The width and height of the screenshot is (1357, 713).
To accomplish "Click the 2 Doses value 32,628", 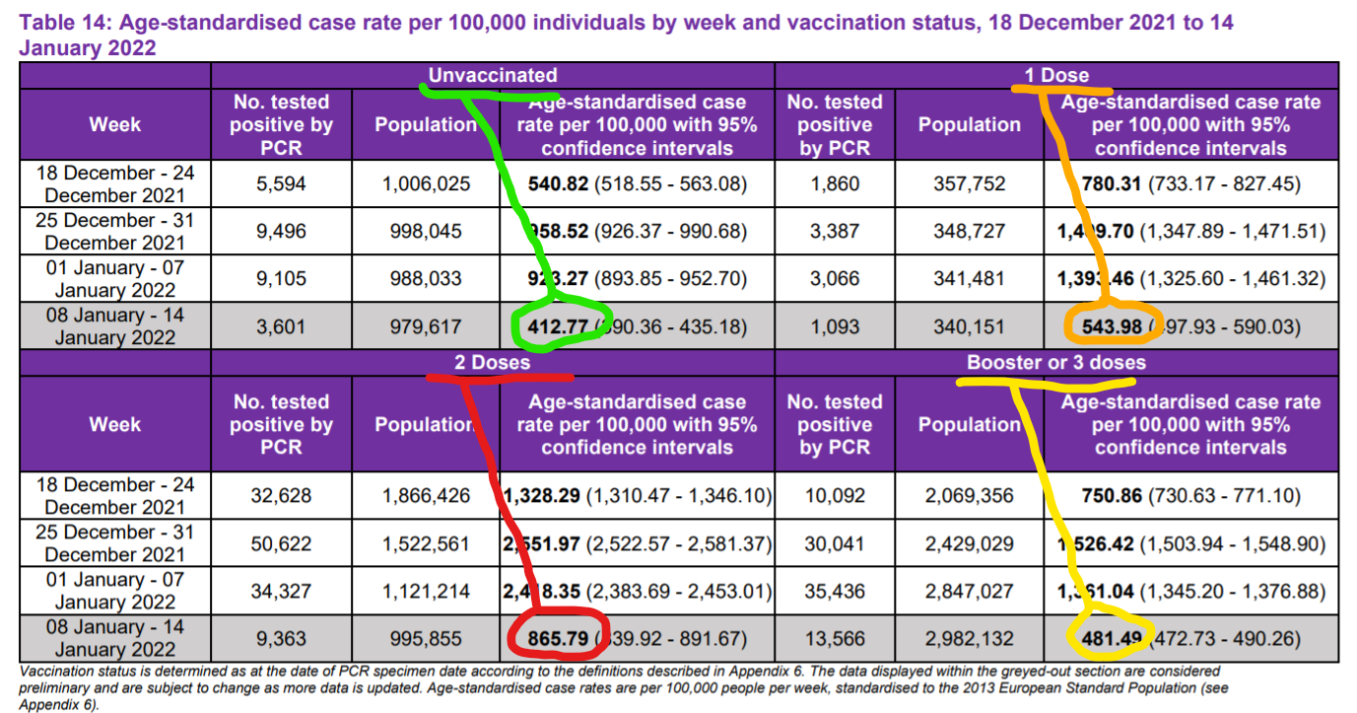I will 281,496.
